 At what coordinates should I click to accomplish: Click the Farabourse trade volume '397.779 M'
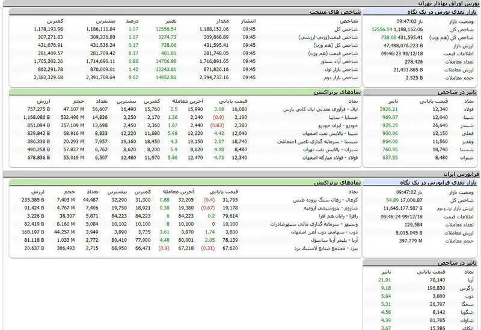pyautogui.click(x=411, y=241)
